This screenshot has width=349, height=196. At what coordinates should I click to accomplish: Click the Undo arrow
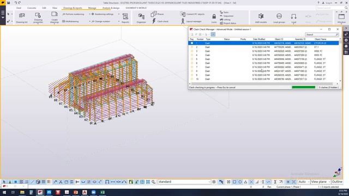click(x=16, y=3)
